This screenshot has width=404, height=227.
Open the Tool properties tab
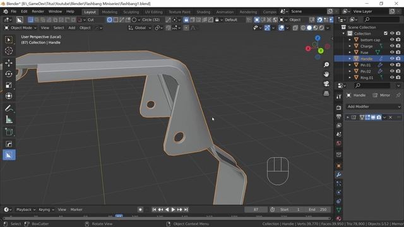tap(338, 96)
